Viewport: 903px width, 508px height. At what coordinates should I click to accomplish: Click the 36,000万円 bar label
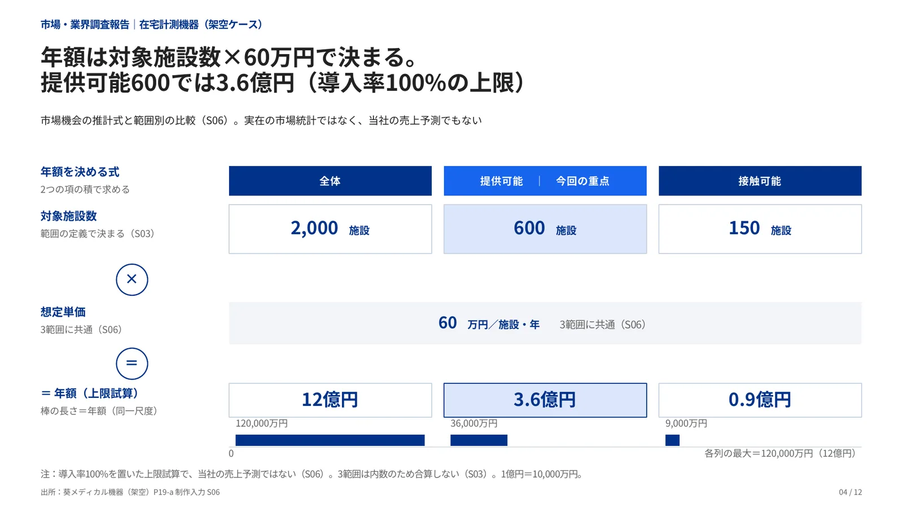tap(474, 423)
